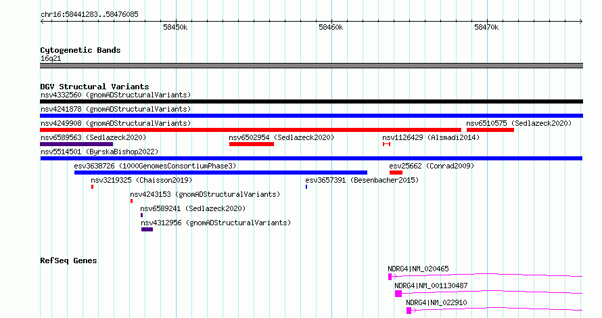This screenshot has width=602, height=318.
Task: Open nsv6589241 (Sedlazeck2020) label
Action: [x=193, y=208]
